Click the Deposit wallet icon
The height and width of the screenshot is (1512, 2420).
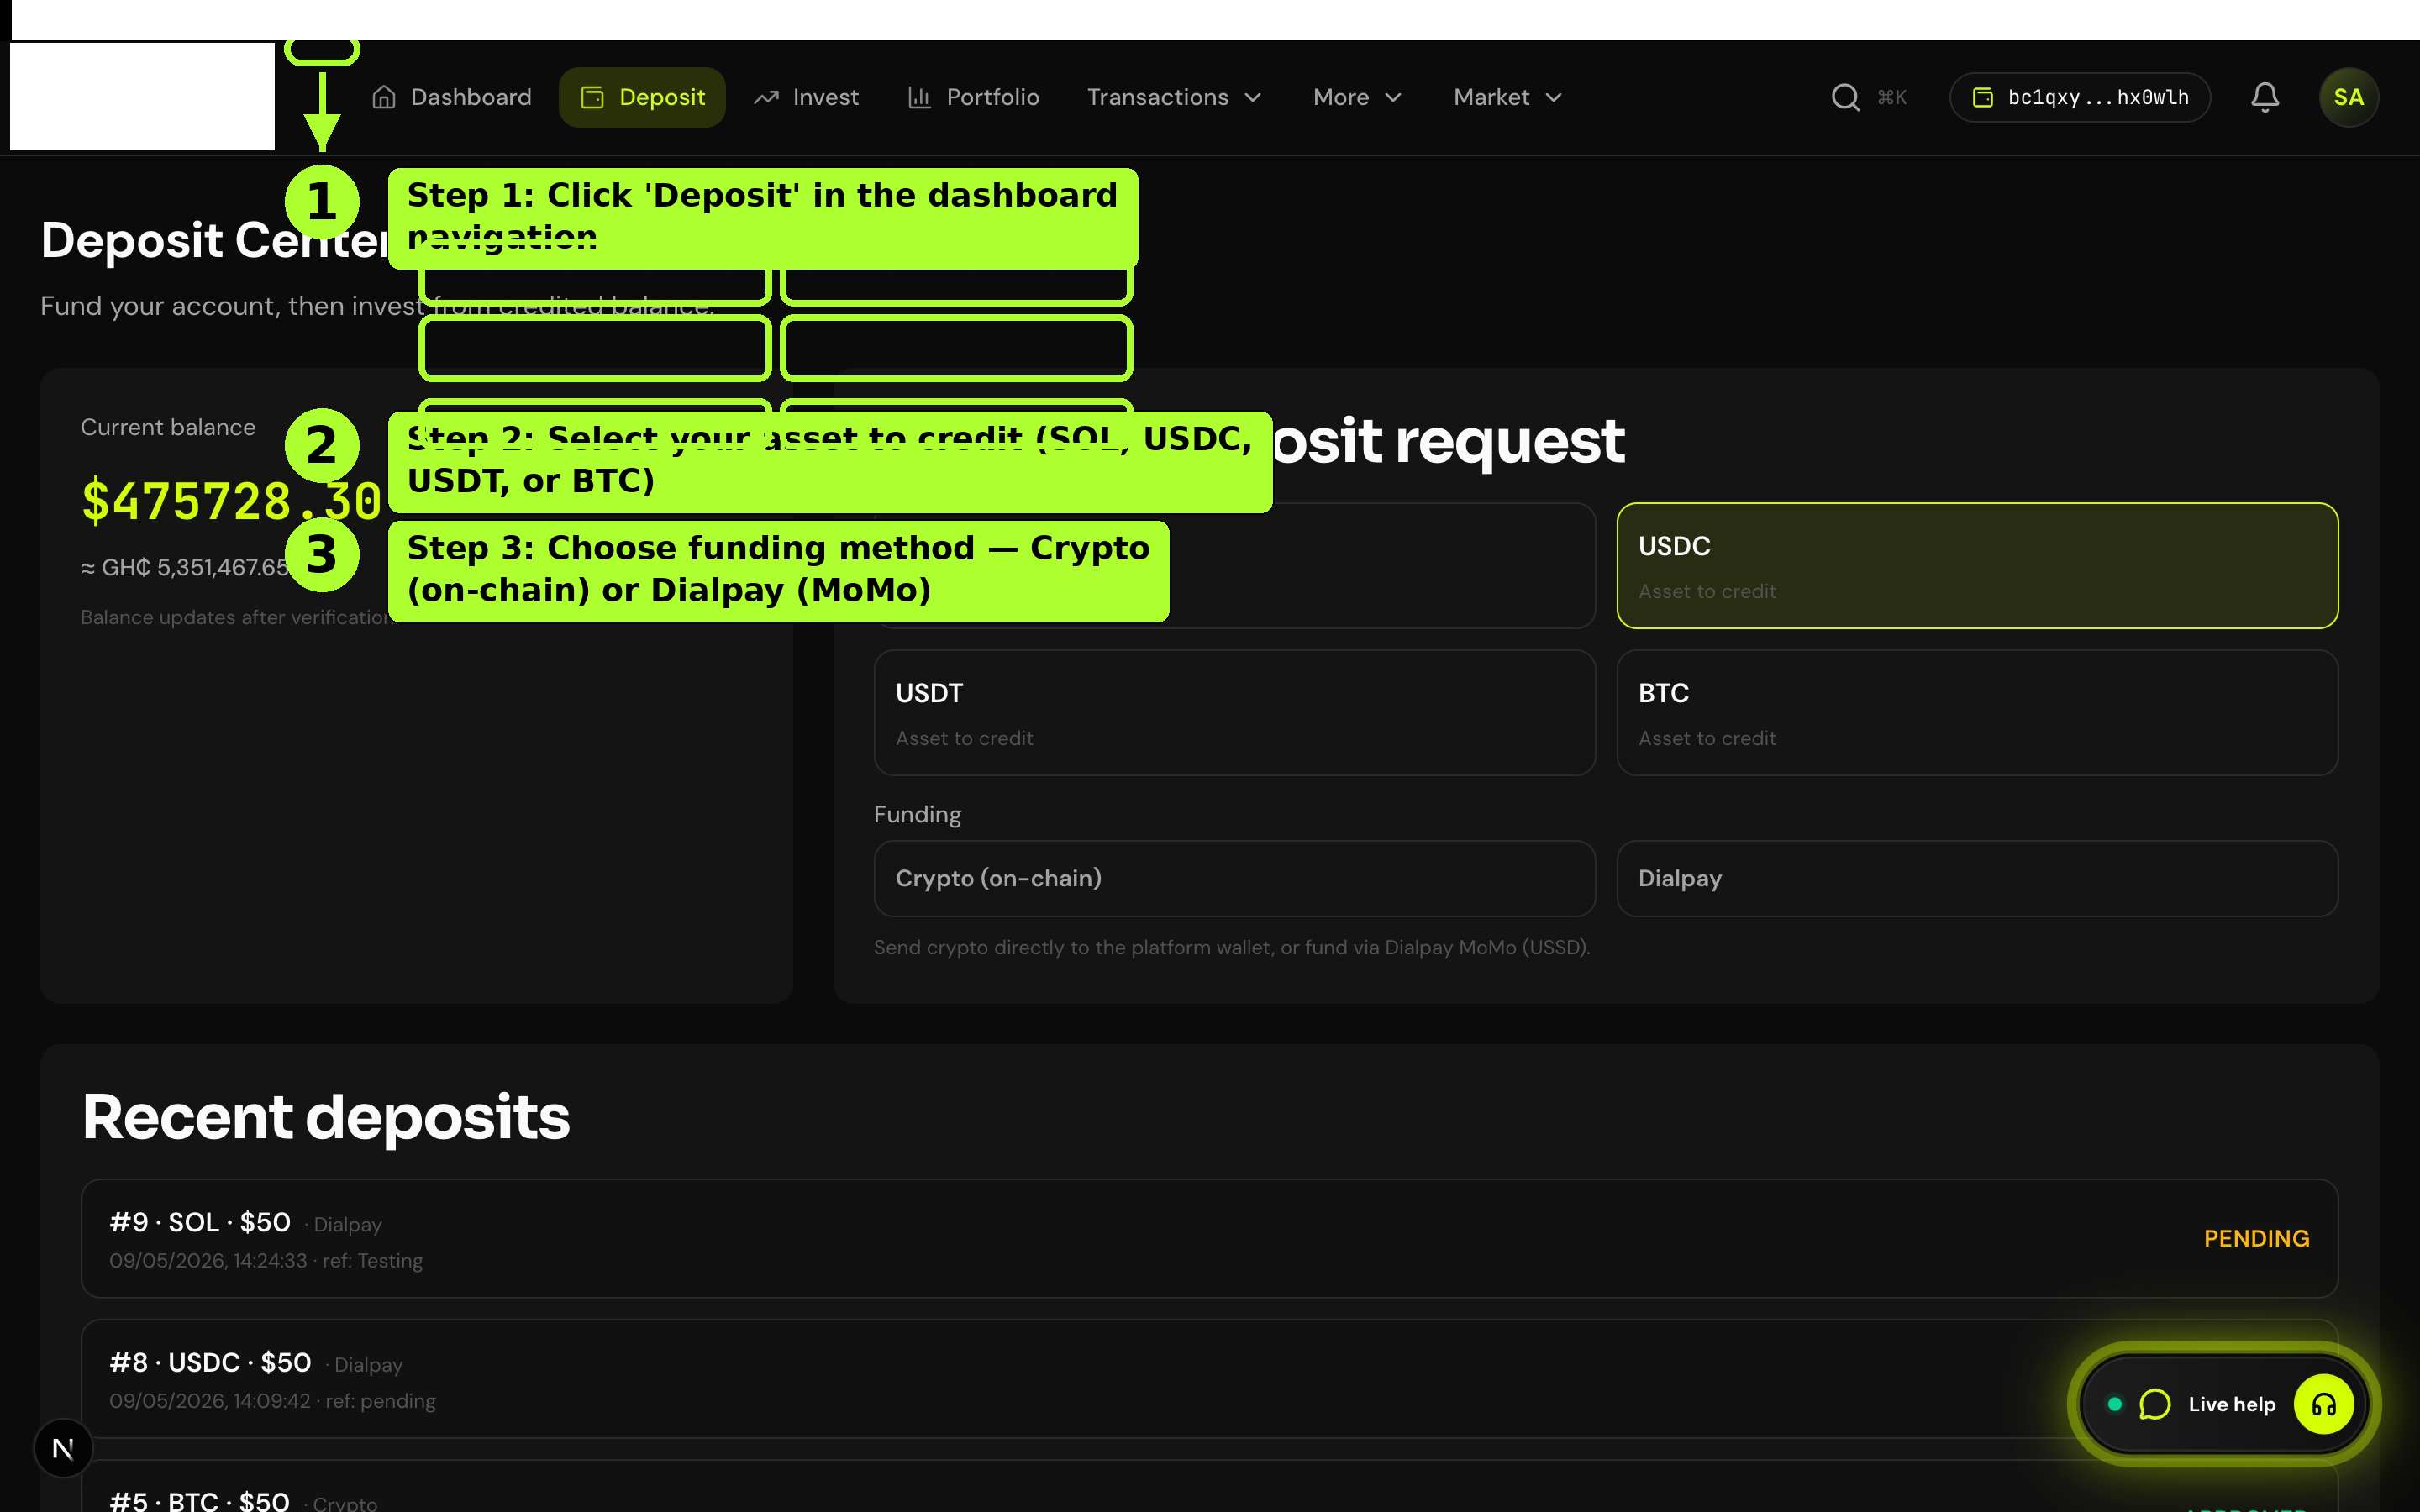592,97
